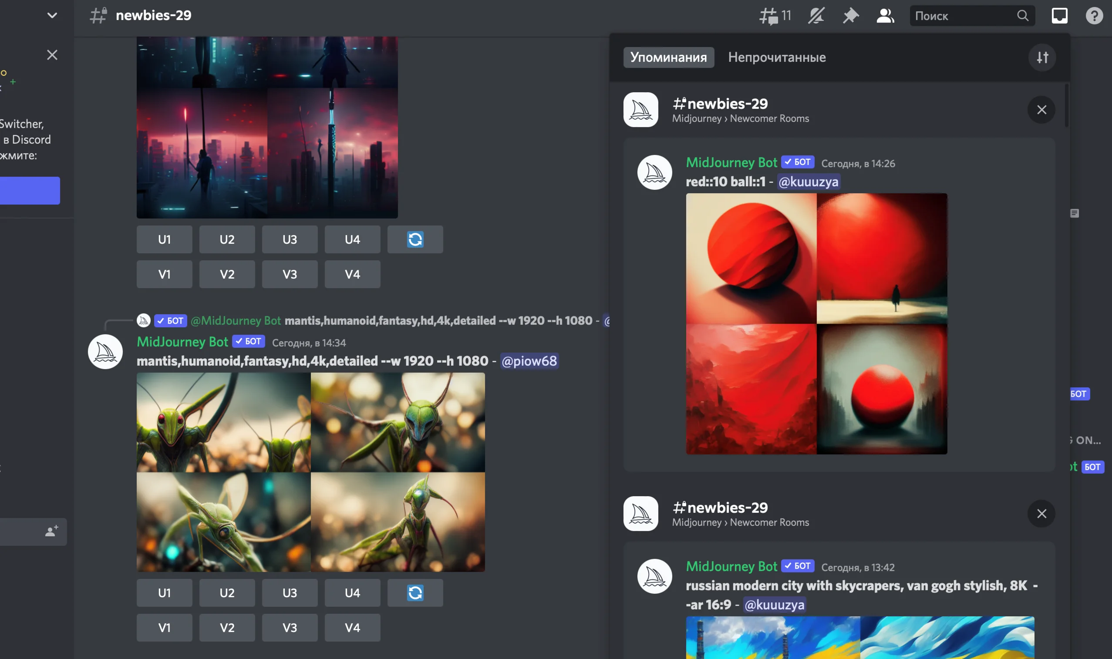
Task: Switch to Непрочитанные tab
Action: pyautogui.click(x=777, y=57)
